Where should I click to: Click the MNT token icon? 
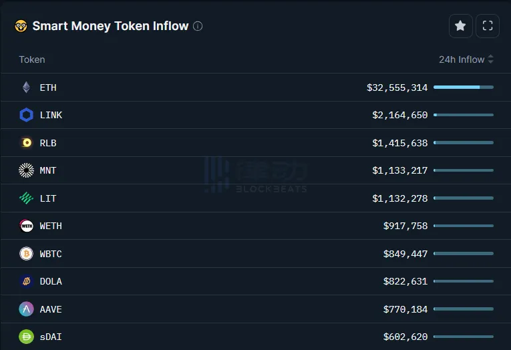27,170
